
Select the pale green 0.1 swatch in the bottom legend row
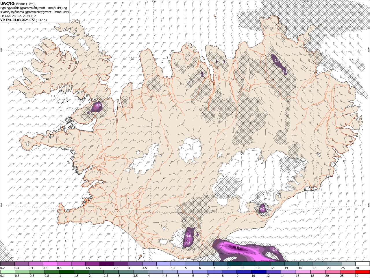tap(8, 272)
